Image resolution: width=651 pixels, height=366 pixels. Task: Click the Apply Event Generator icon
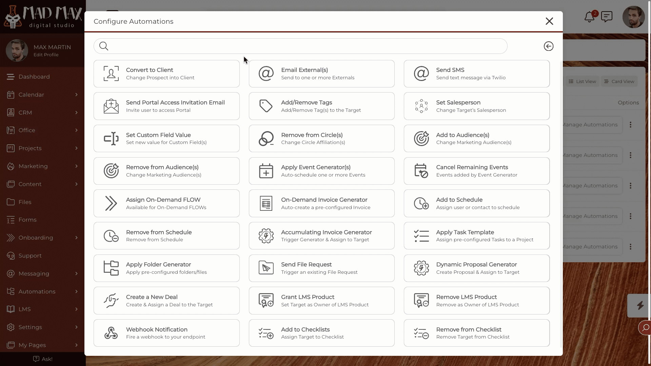[265, 171]
